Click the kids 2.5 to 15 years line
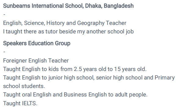 point(75,69)
